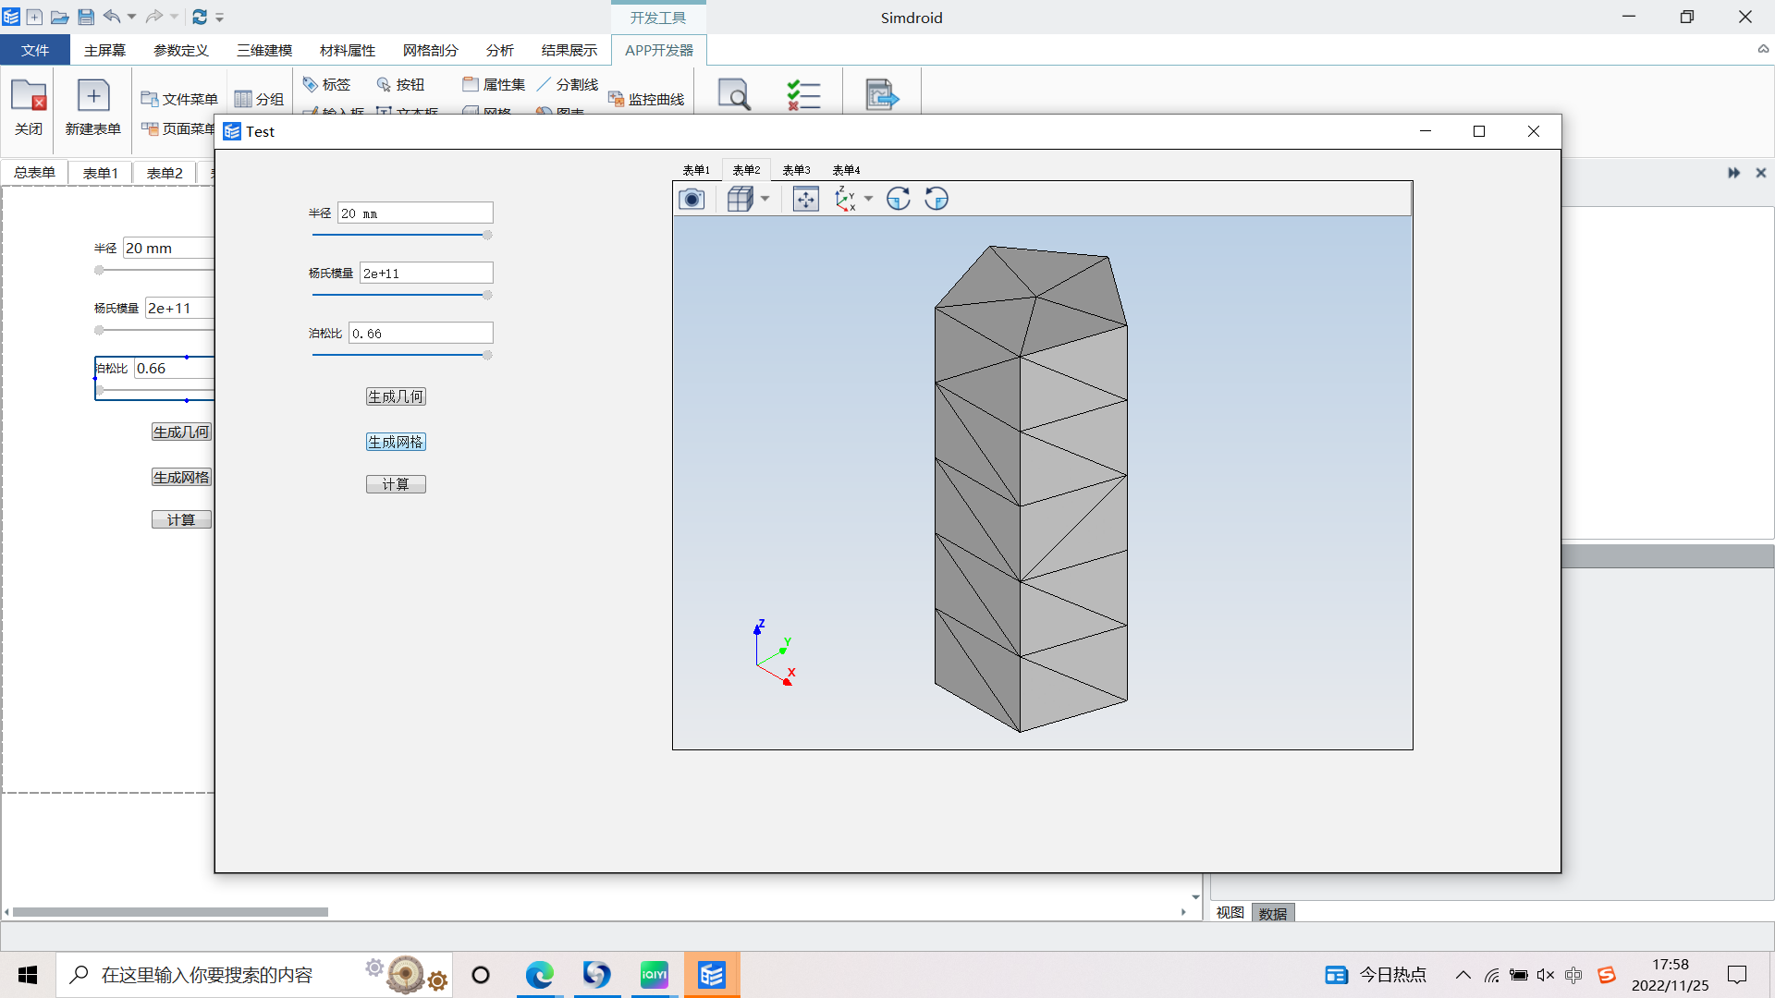Click the 半径 input field in designer
The height and width of the screenshot is (998, 1775).
168,248
